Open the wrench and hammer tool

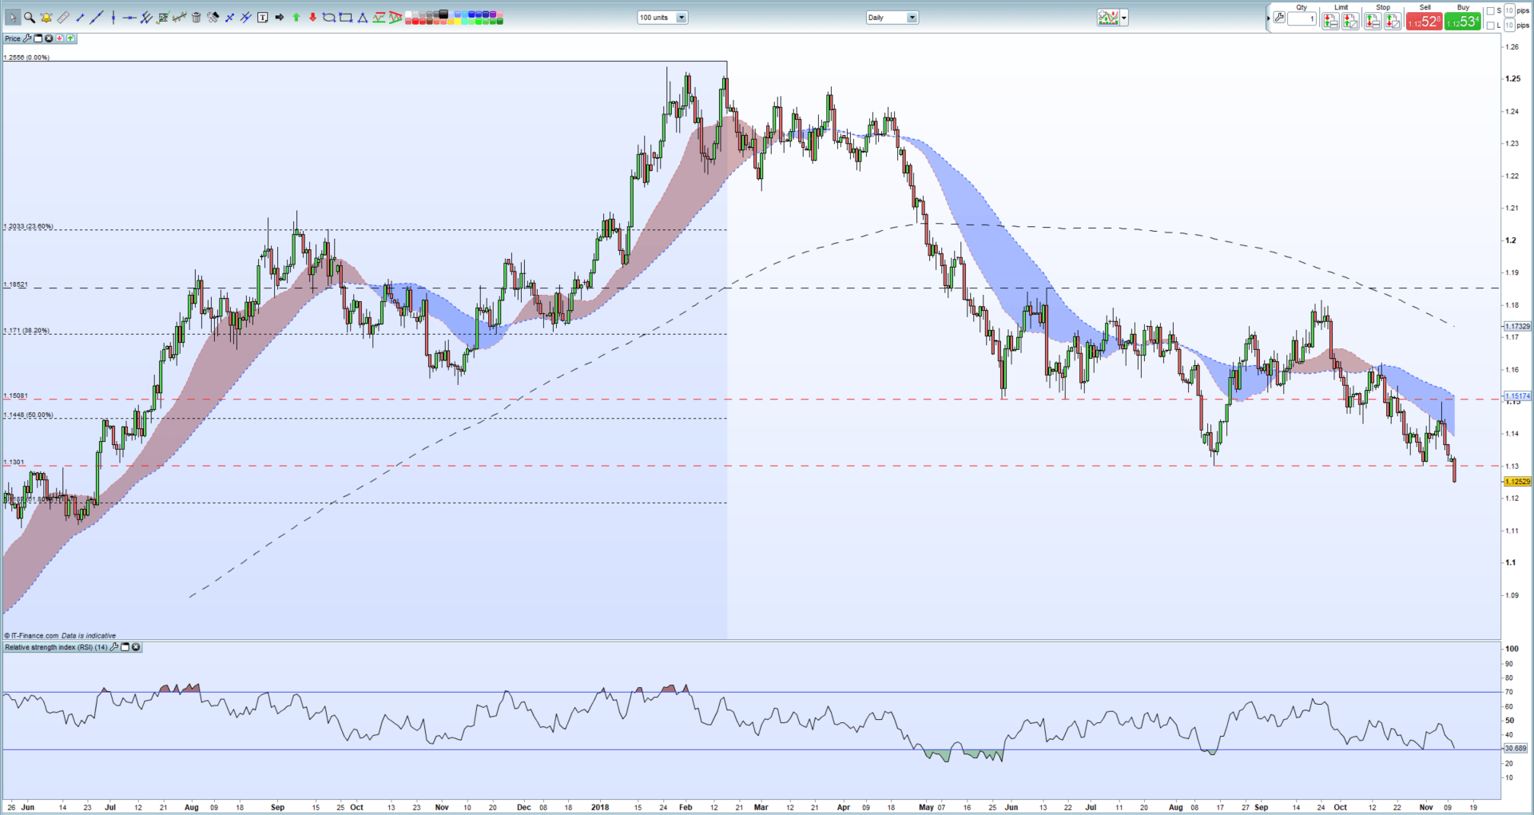(213, 17)
